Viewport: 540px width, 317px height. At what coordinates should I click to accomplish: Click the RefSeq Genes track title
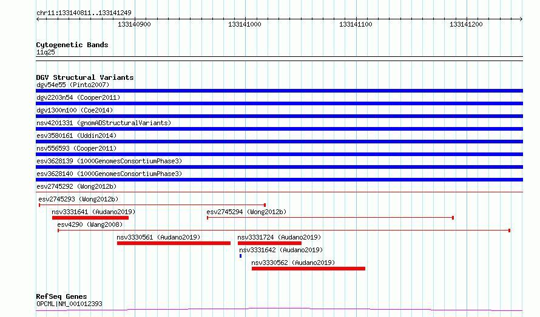tap(61, 296)
